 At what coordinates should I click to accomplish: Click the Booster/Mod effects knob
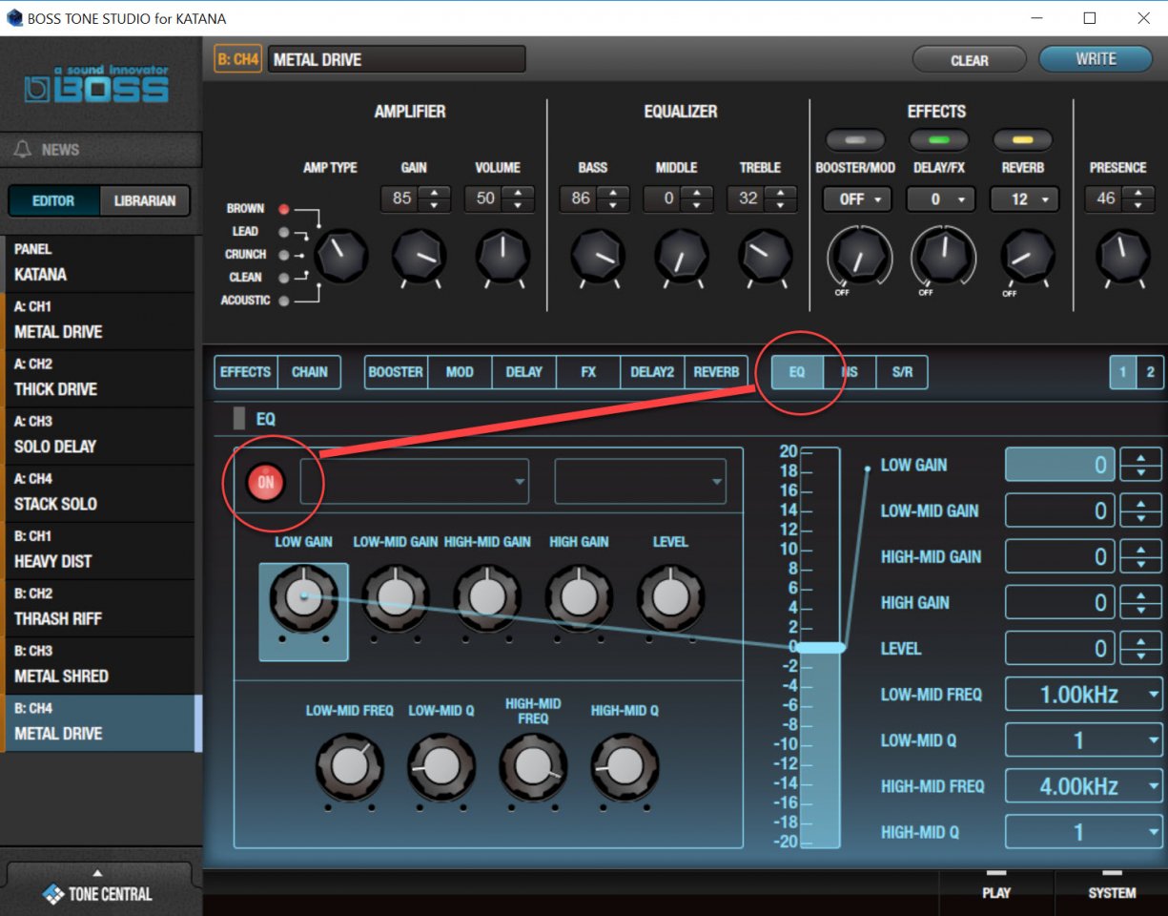(x=860, y=256)
